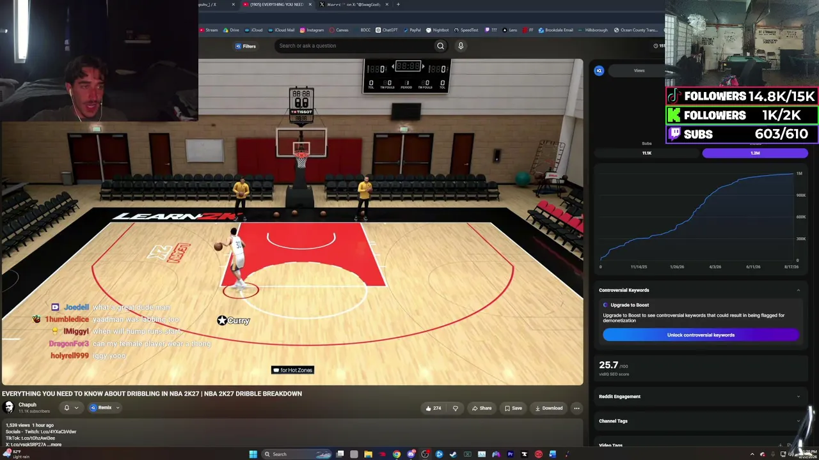Click the 25.7 vidIQ SEO score
Image resolution: width=819 pixels, height=460 pixels.
pos(608,365)
